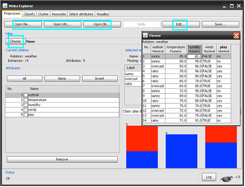
Task: Click the Label column header
Action: (133, 68)
